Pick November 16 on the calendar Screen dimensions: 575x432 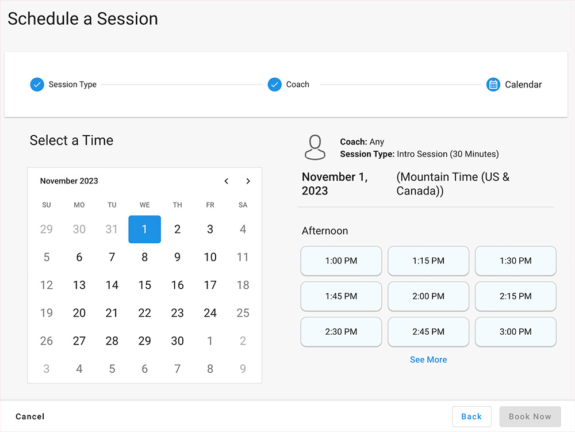click(x=178, y=285)
